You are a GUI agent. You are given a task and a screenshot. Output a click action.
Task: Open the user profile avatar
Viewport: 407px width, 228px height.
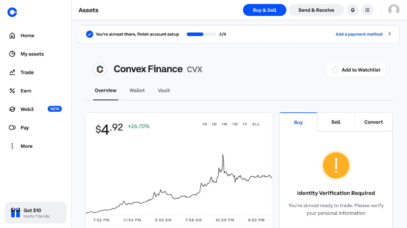[x=394, y=10]
